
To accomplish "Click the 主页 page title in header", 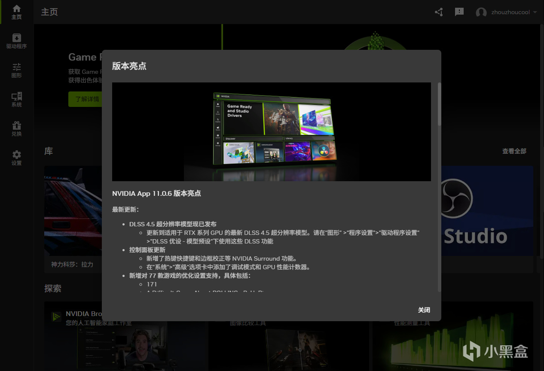I will (x=49, y=12).
